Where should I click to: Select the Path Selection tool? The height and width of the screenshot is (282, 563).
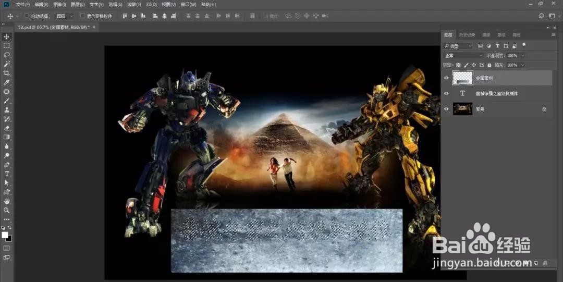(x=6, y=183)
